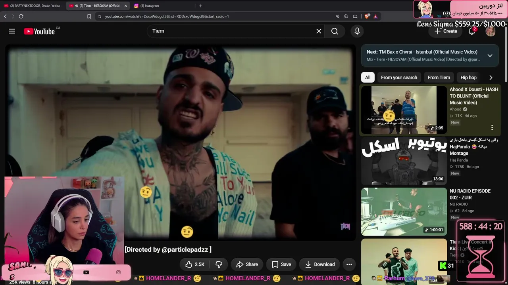Share this video

(x=247, y=264)
